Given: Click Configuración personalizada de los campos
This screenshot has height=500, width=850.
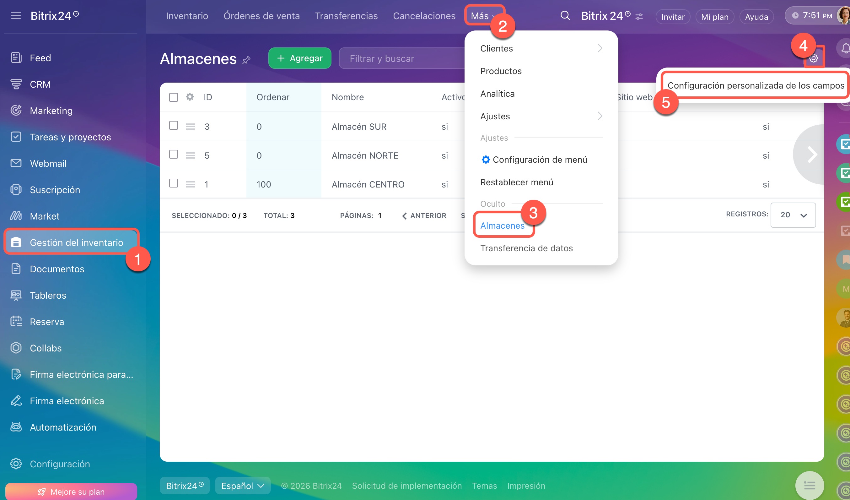Looking at the screenshot, I should point(756,85).
